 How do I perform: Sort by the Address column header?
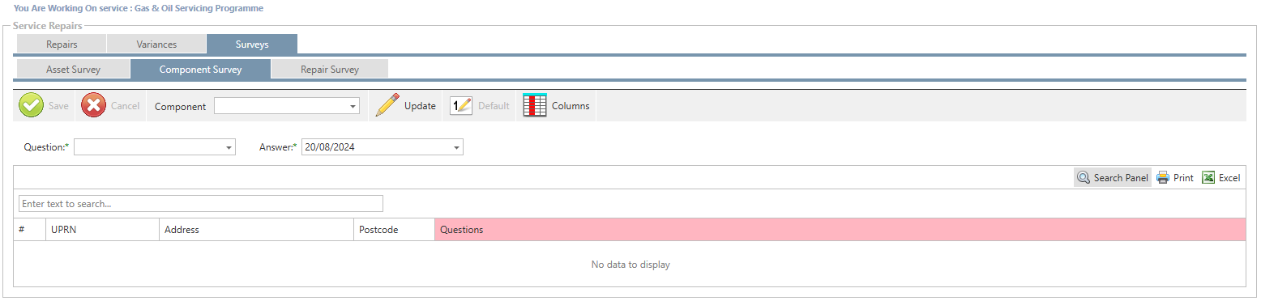[257, 230]
